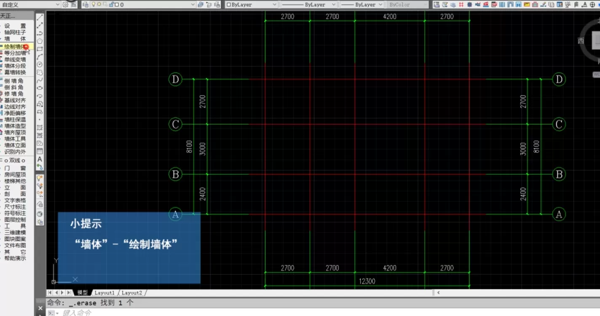600x316 pixels.
Task: Click 边线对齐 command
Action: (15, 107)
